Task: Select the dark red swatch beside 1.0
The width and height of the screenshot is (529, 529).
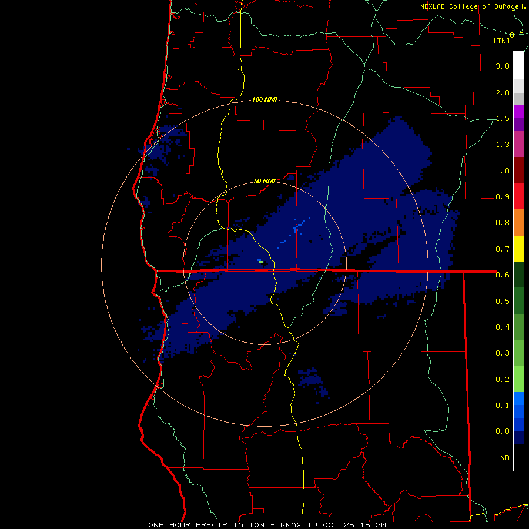Action: coord(519,170)
